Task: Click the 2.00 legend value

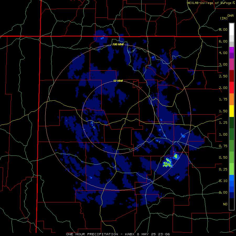Action: coord(223,88)
